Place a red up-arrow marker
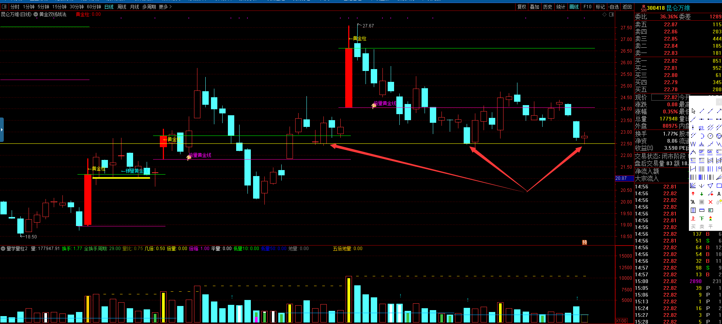 (x=693, y=194)
